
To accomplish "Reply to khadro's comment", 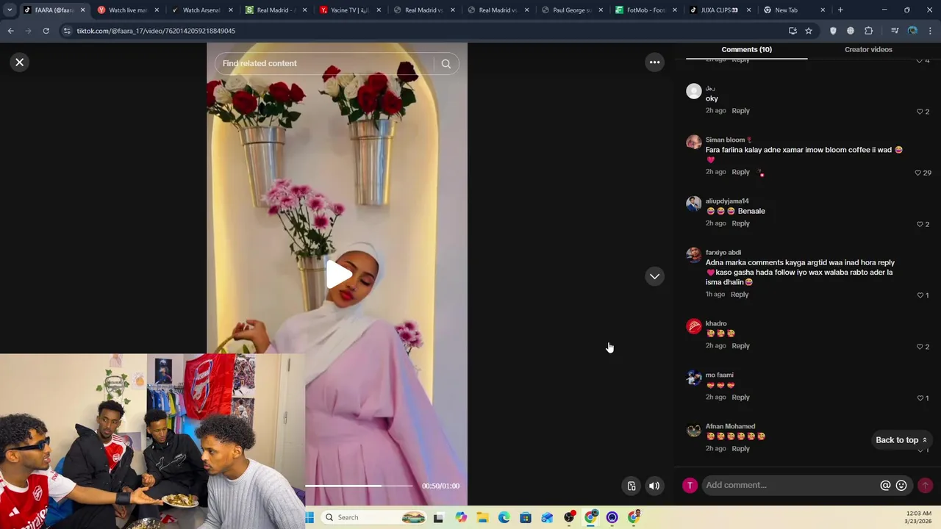I will [740, 346].
